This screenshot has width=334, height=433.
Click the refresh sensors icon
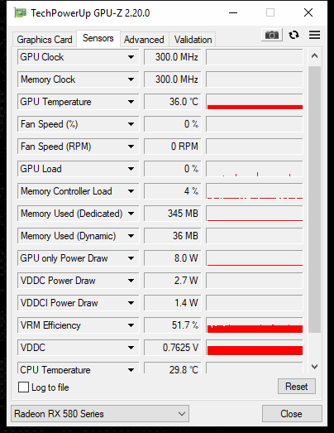(293, 35)
